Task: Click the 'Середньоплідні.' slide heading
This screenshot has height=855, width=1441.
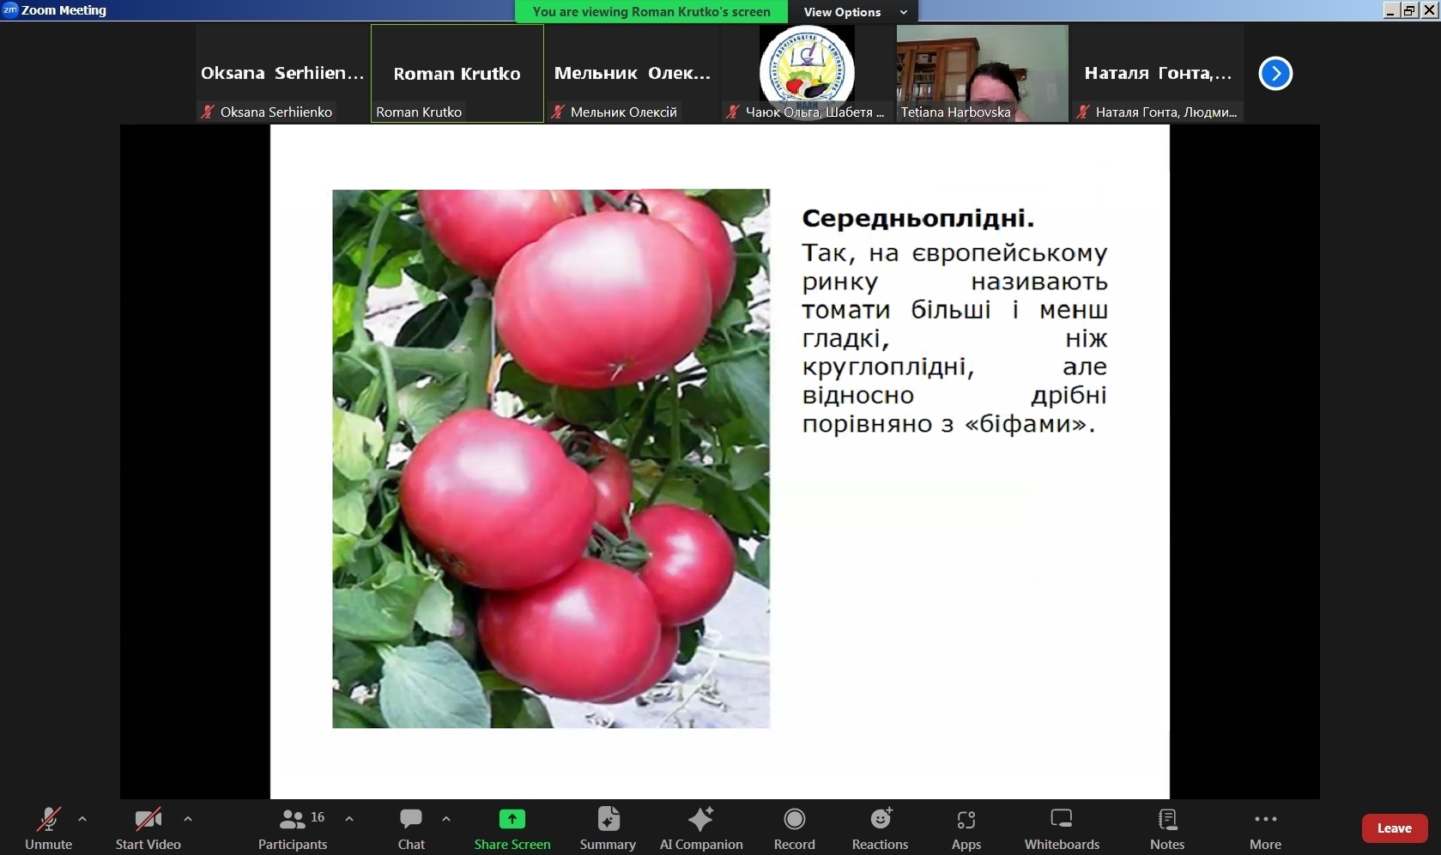Action: pos(917,219)
